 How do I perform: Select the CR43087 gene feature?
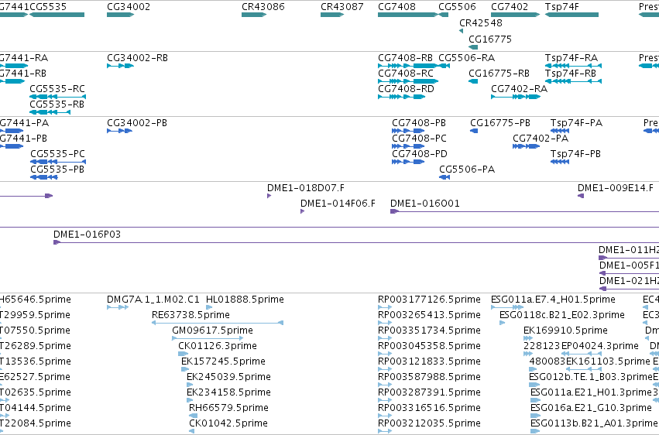coord(332,15)
